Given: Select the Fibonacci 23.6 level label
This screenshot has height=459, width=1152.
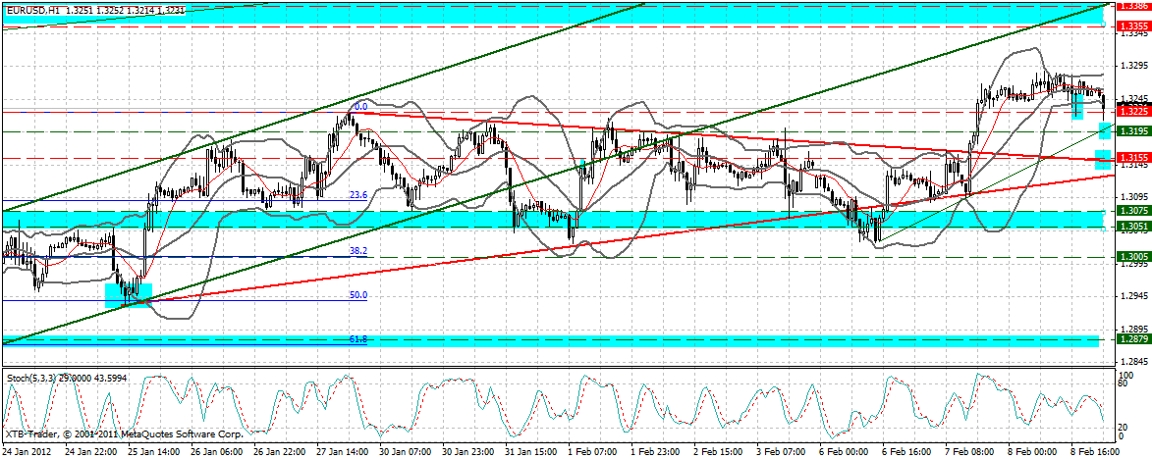Looking at the screenshot, I should coord(357,195).
